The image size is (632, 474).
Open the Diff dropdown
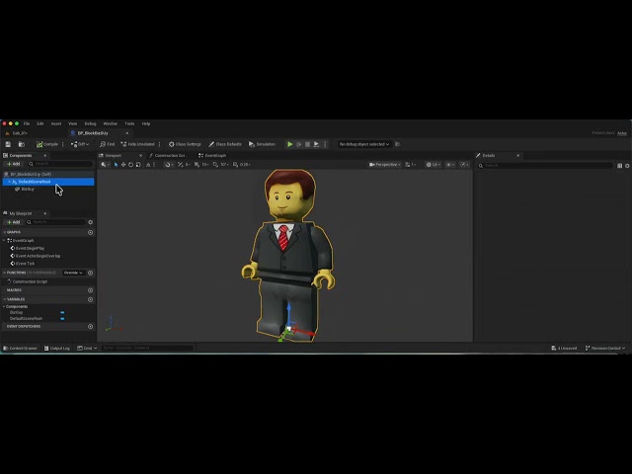[x=80, y=144]
